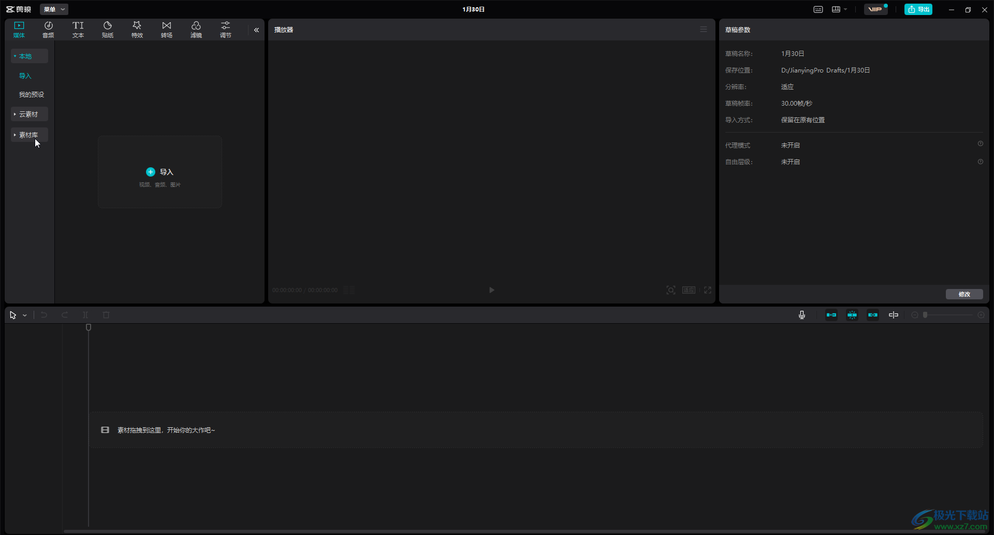Open the 特效 effects tab
Image resolution: width=994 pixels, height=535 pixels.
(137, 30)
